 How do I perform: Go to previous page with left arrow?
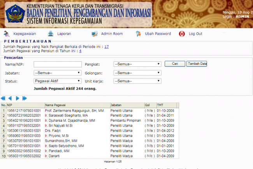tap(10, 98)
